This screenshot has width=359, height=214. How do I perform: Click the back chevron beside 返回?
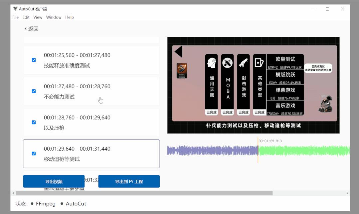tap(26, 29)
